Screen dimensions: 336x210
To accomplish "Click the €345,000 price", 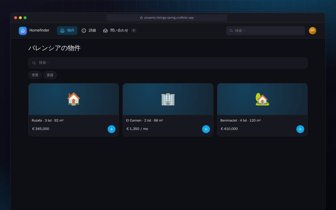I will 40,129.
